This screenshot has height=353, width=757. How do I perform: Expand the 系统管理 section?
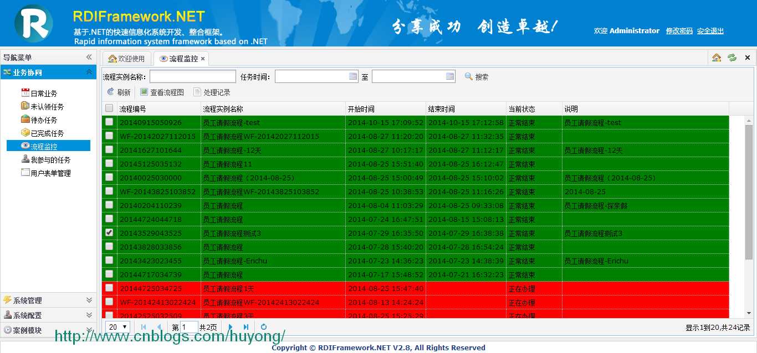pyautogui.click(x=89, y=300)
